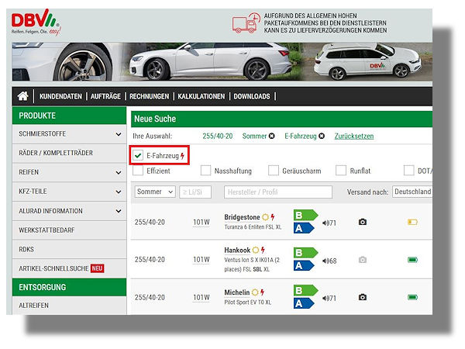This screenshot has width=465, height=349.
Task: Remove the E-Fahrzeug filter chip
Action: coord(322,136)
